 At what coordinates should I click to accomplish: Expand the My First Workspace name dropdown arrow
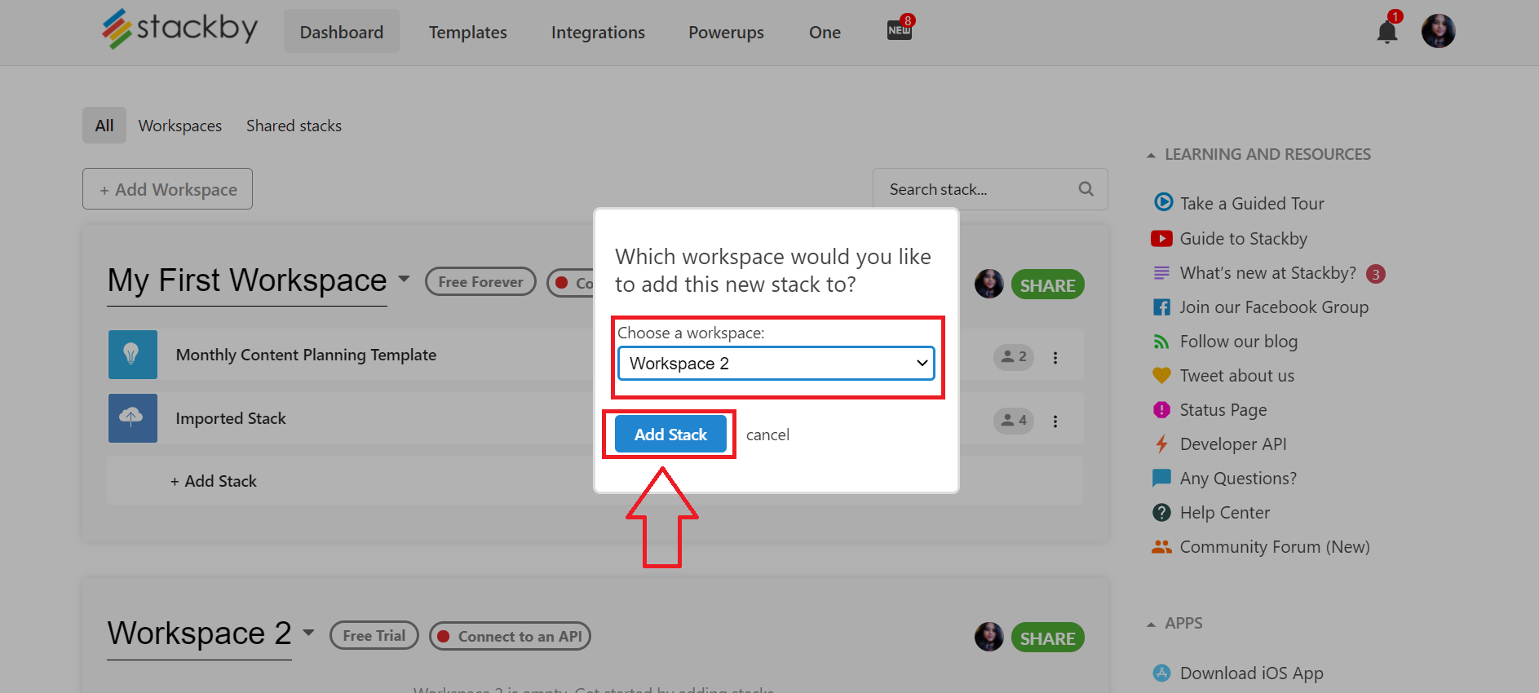point(404,279)
